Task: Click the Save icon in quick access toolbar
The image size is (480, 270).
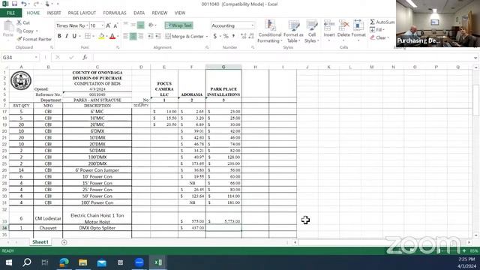Action: pos(14,4)
